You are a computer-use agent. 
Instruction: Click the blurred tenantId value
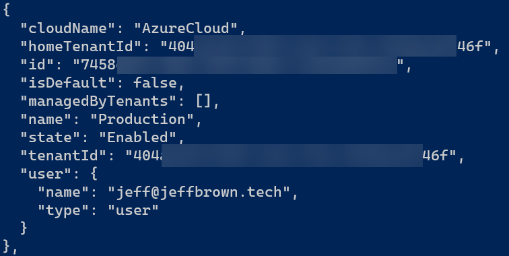tap(292, 156)
